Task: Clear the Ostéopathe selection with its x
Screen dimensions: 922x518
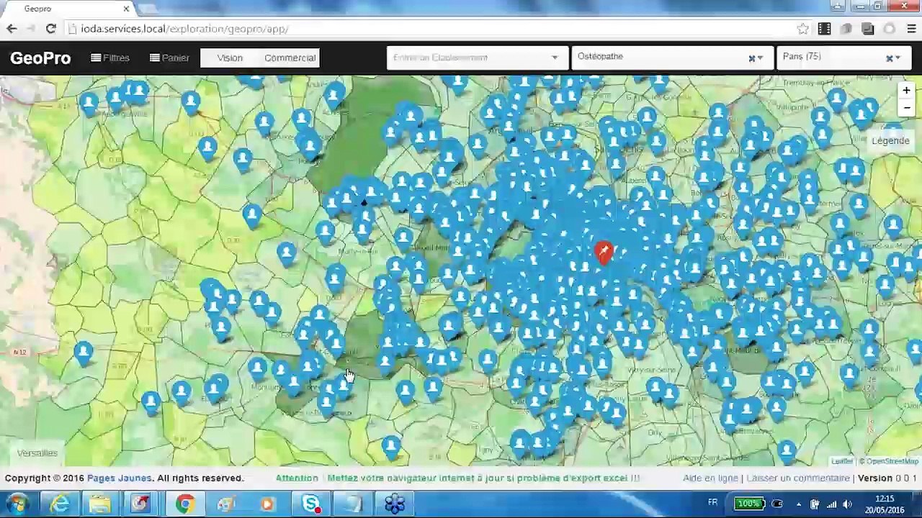Action: [x=751, y=58]
